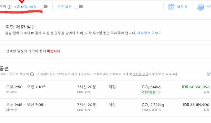Open the 날짜 표 calendar grid icon
The image size is (211, 123).
coord(172,7)
